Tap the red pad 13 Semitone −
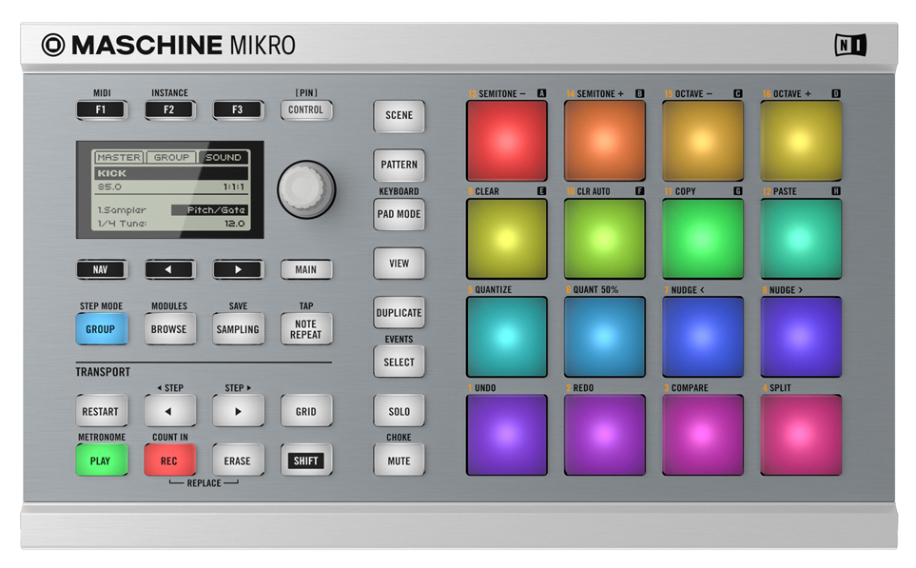The image size is (916, 568). click(506, 140)
